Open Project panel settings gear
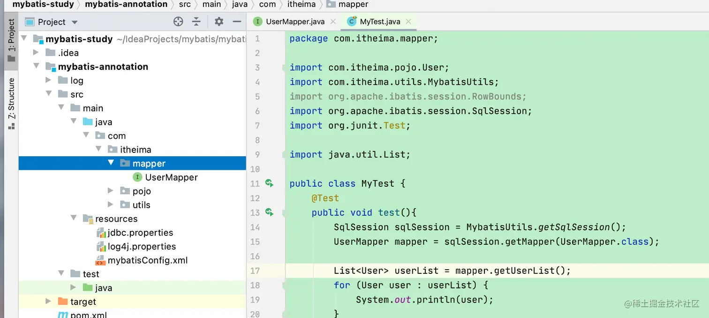Viewport: 709px width, 318px height. (x=219, y=22)
